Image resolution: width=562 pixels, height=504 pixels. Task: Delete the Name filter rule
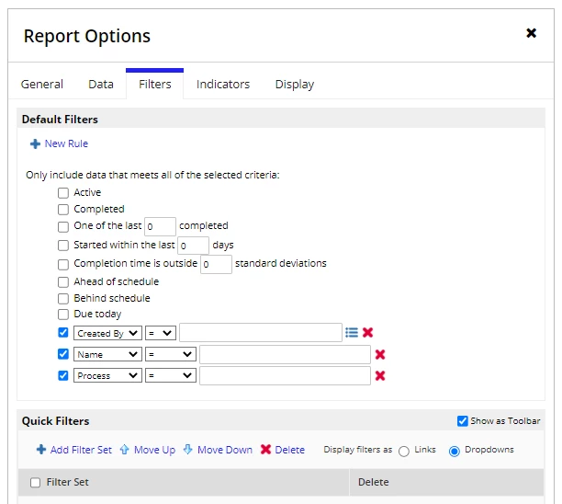click(380, 355)
